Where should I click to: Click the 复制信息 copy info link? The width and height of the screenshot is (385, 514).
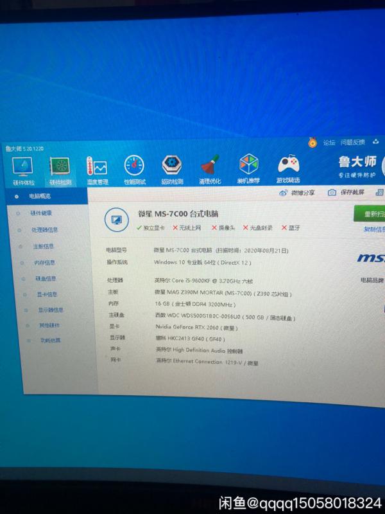[x=375, y=229]
